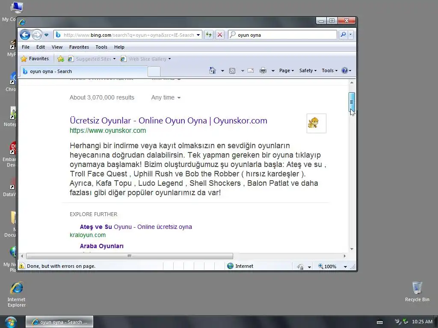Open the Windows Start button
This screenshot has height=328, width=438.
click(11, 322)
